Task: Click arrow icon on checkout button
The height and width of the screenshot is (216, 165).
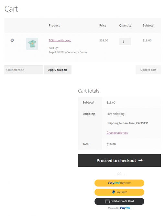Action: [140, 160]
